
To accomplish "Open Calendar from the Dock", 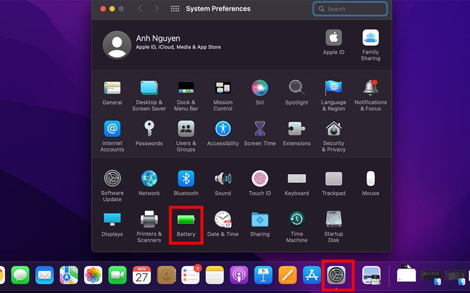I will pyautogui.click(x=142, y=275).
